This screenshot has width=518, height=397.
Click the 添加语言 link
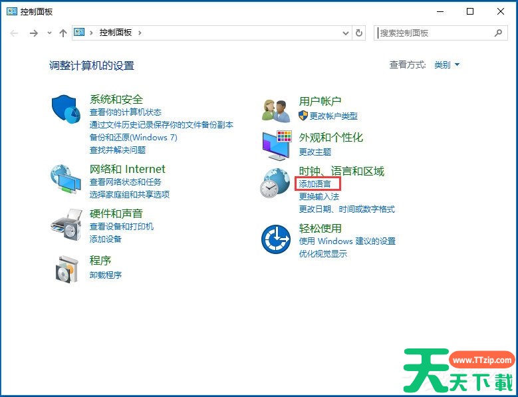coord(315,184)
